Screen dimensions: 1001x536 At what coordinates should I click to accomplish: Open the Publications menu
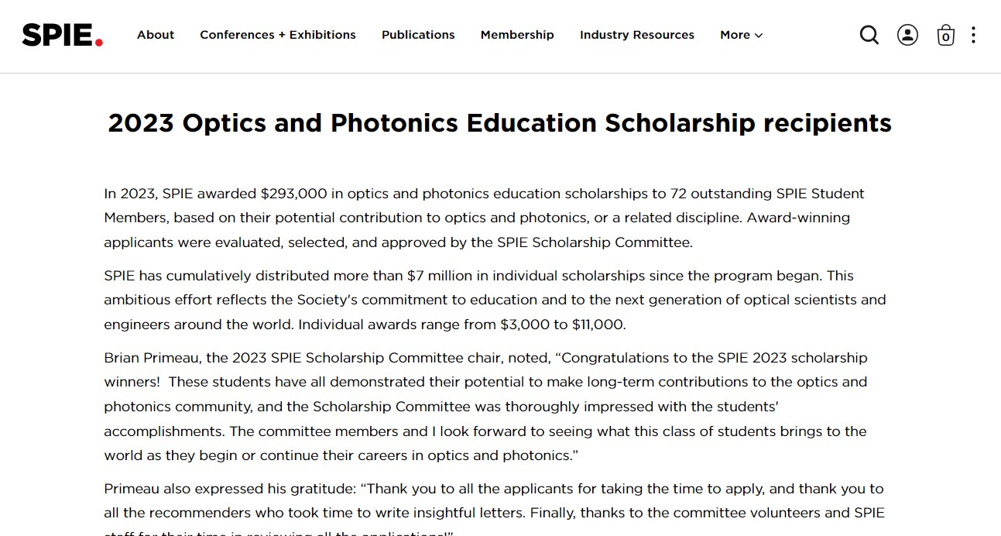tap(418, 35)
